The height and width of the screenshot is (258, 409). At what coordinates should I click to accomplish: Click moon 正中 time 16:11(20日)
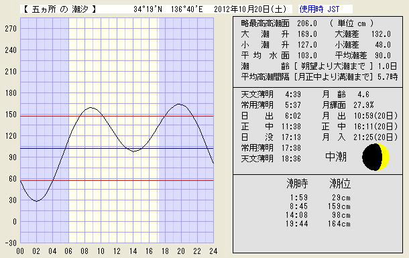(x=375, y=127)
